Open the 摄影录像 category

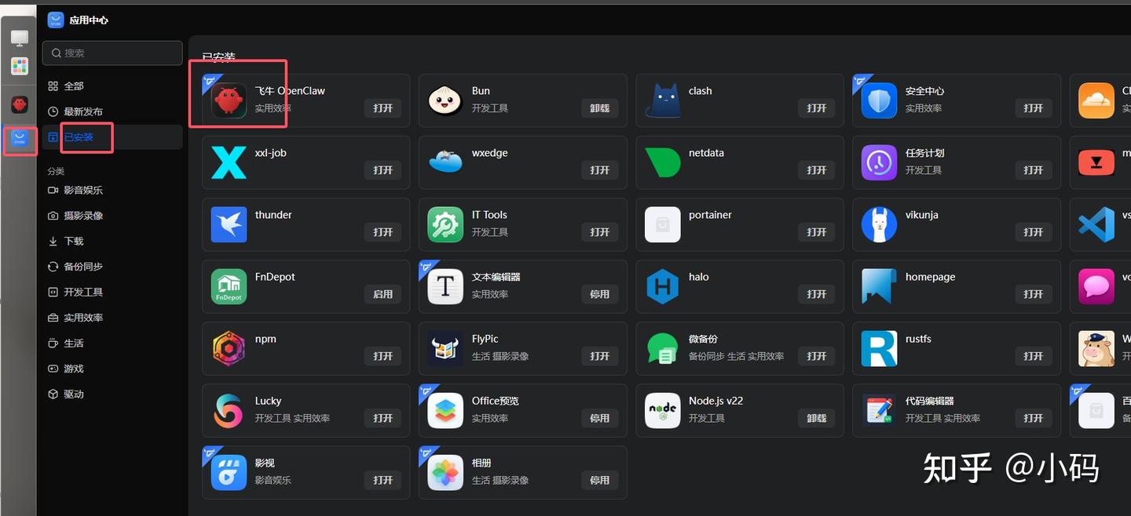[113, 215]
